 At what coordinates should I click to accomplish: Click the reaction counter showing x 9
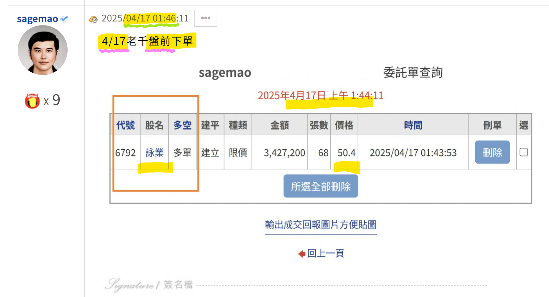[52, 100]
